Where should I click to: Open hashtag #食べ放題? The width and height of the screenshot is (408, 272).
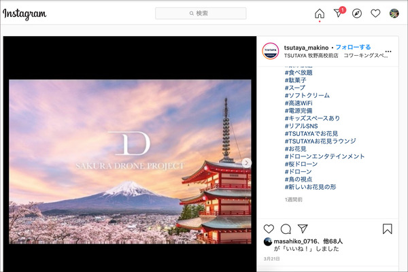tap(299, 73)
